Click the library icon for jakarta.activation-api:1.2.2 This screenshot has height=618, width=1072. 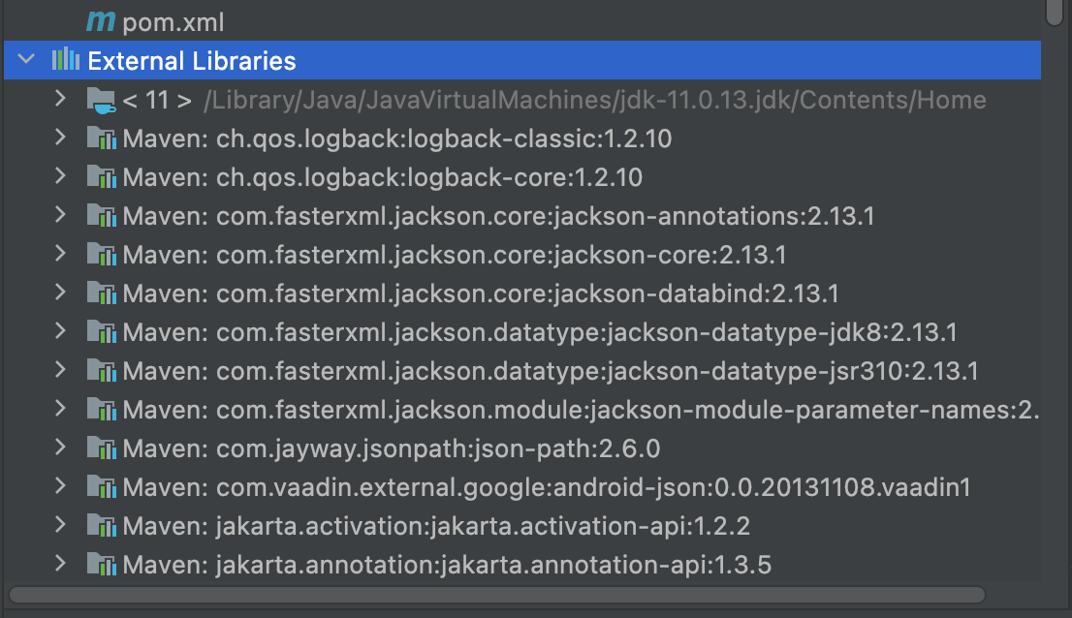point(101,526)
